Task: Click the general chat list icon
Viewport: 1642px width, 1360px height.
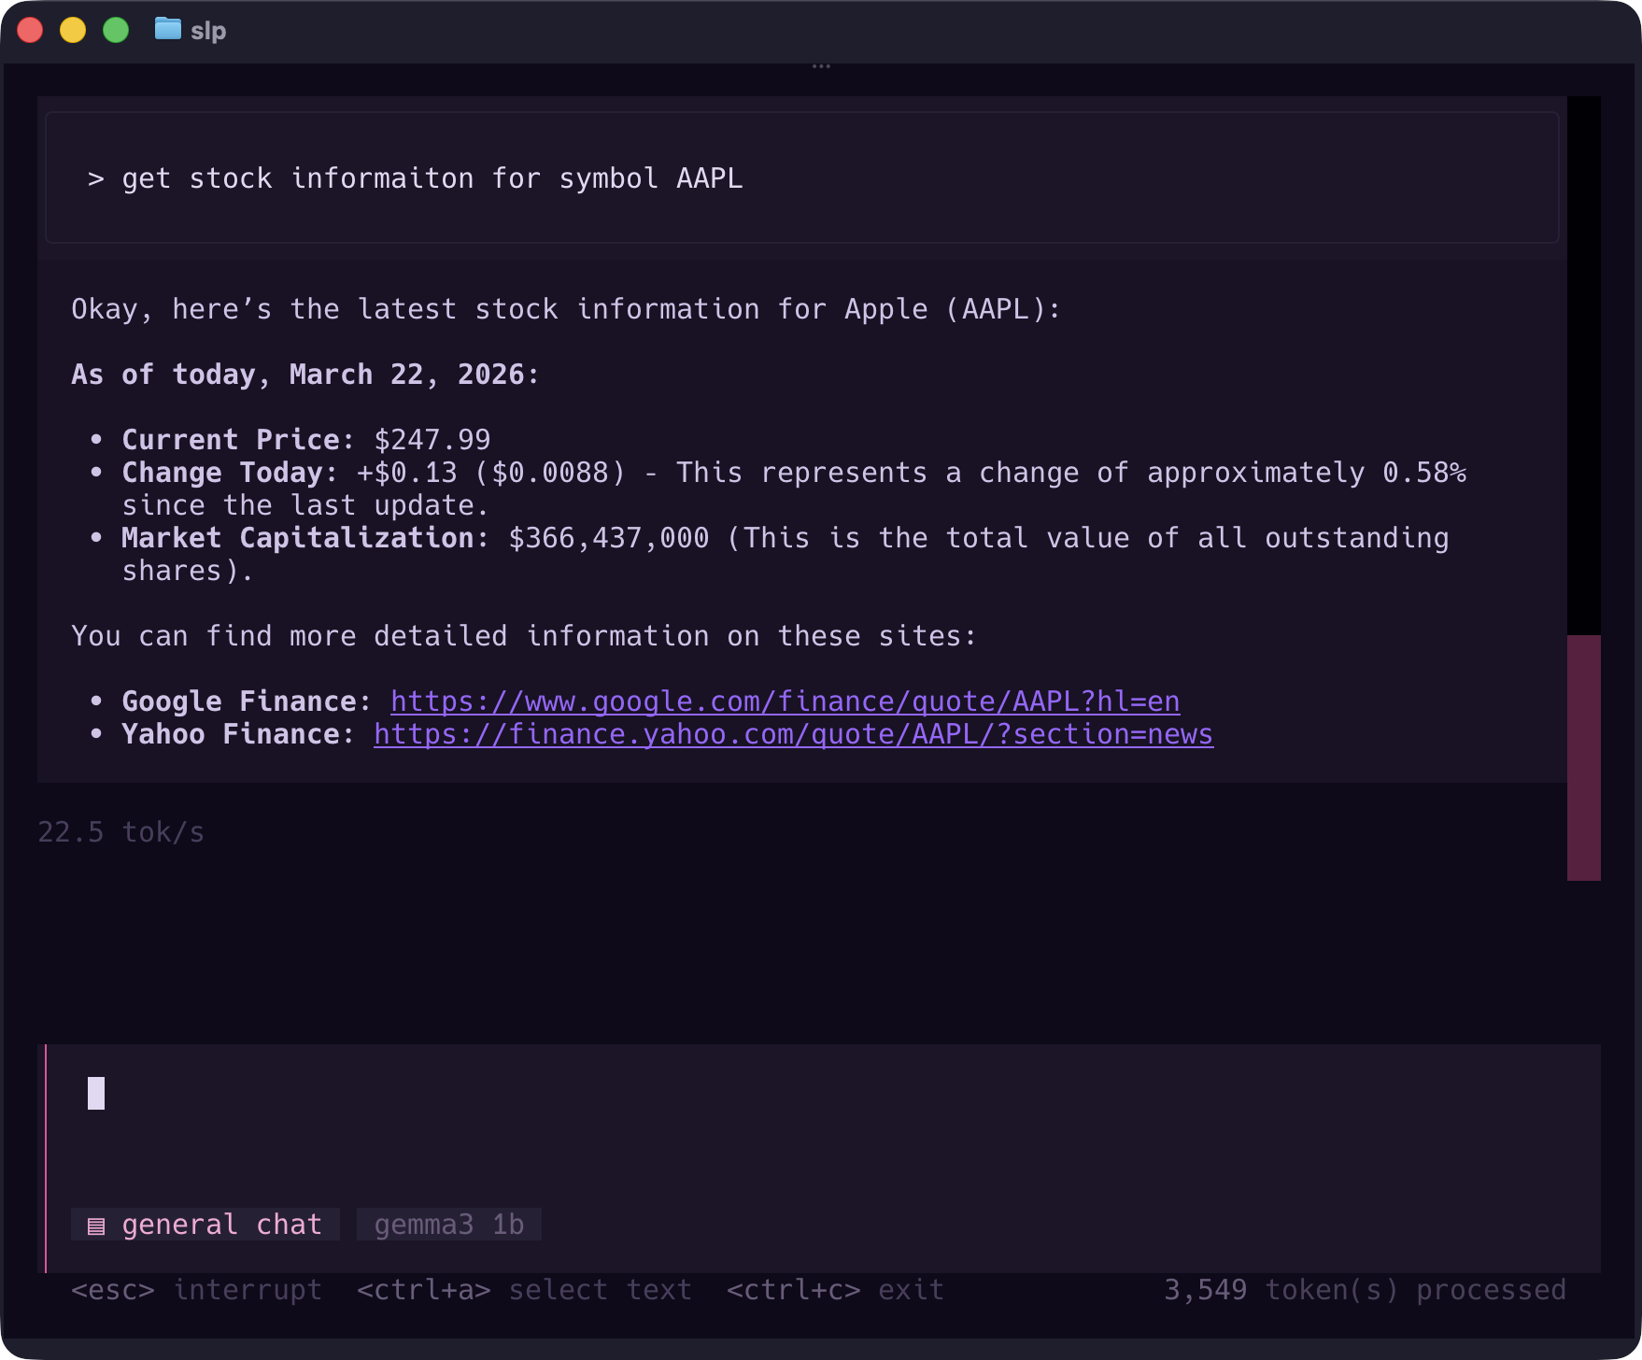Action: [x=96, y=1225]
